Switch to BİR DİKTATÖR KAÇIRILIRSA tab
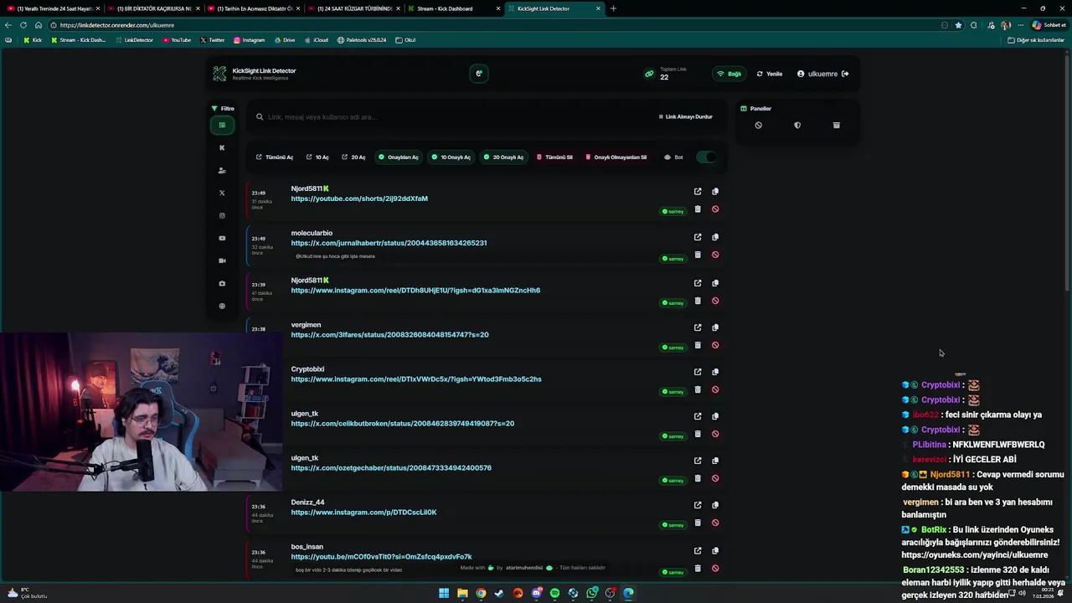Viewport: 1072px width, 603px height. 154,8
